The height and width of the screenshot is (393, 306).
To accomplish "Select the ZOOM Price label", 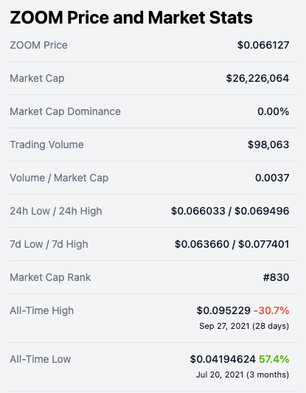I will [38, 46].
